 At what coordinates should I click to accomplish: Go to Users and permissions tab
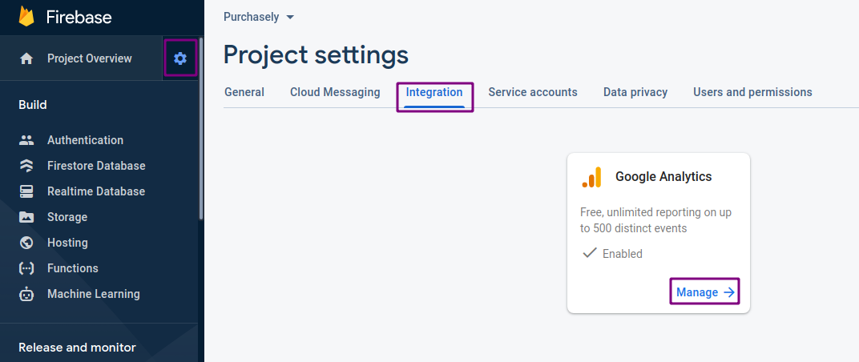752,92
